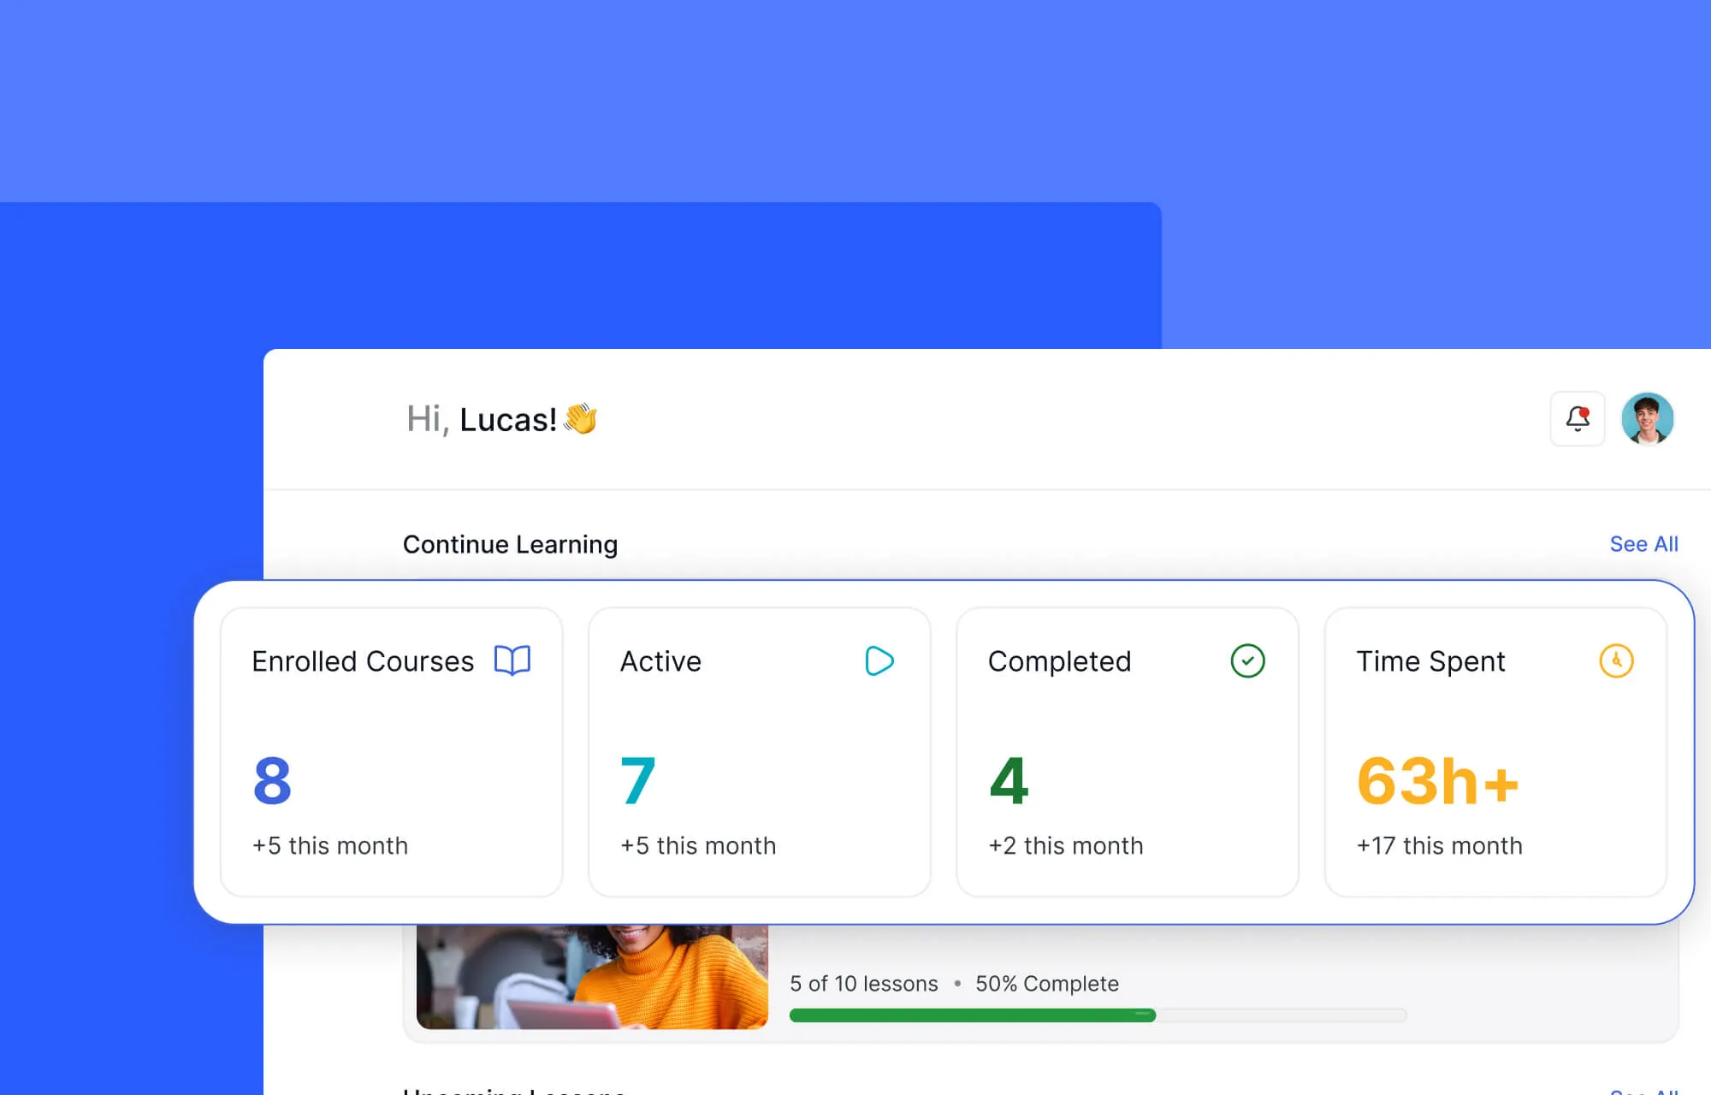Click the Completed checkmark icon
The image size is (1711, 1095).
pos(1247,660)
